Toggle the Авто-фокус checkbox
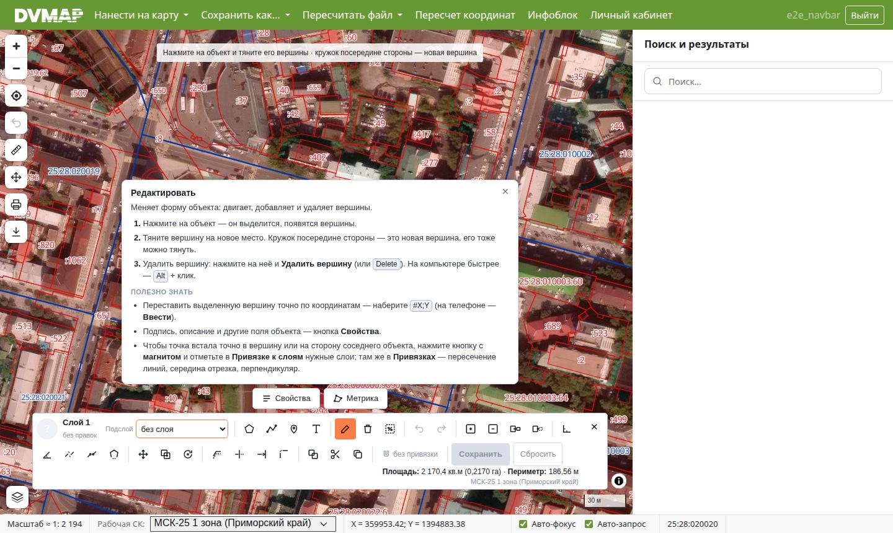Image resolution: width=893 pixels, height=533 pixels. click(523, 524)
